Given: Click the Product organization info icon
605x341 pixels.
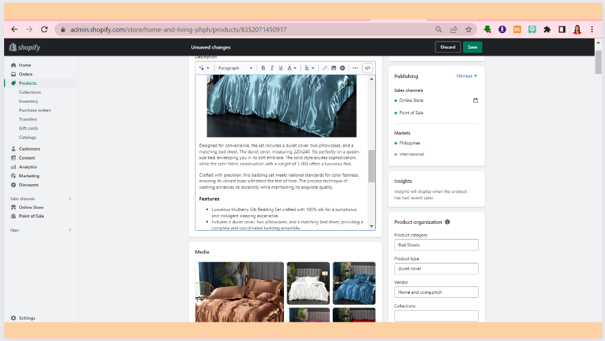Looking at the screenshot, I should click(x=447, y=222).
